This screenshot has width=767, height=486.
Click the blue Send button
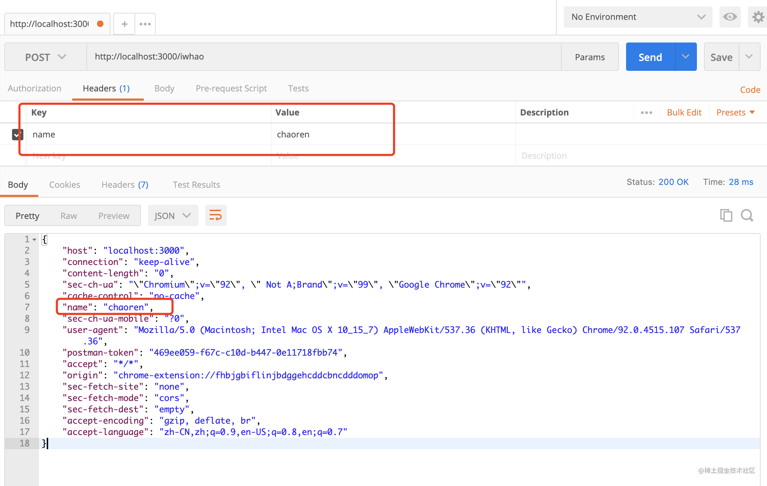click(x=650, y=57)
